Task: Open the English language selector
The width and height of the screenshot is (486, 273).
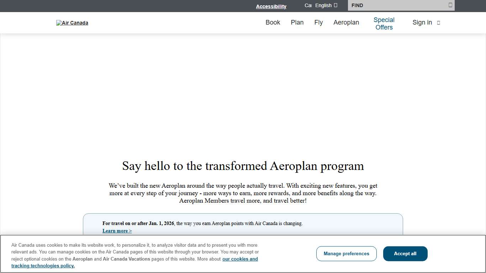Action: coord(323,5)
